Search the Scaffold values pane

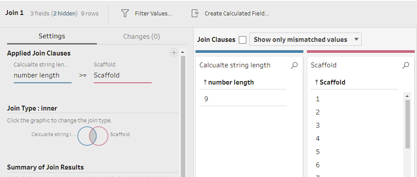pos(406,65)
